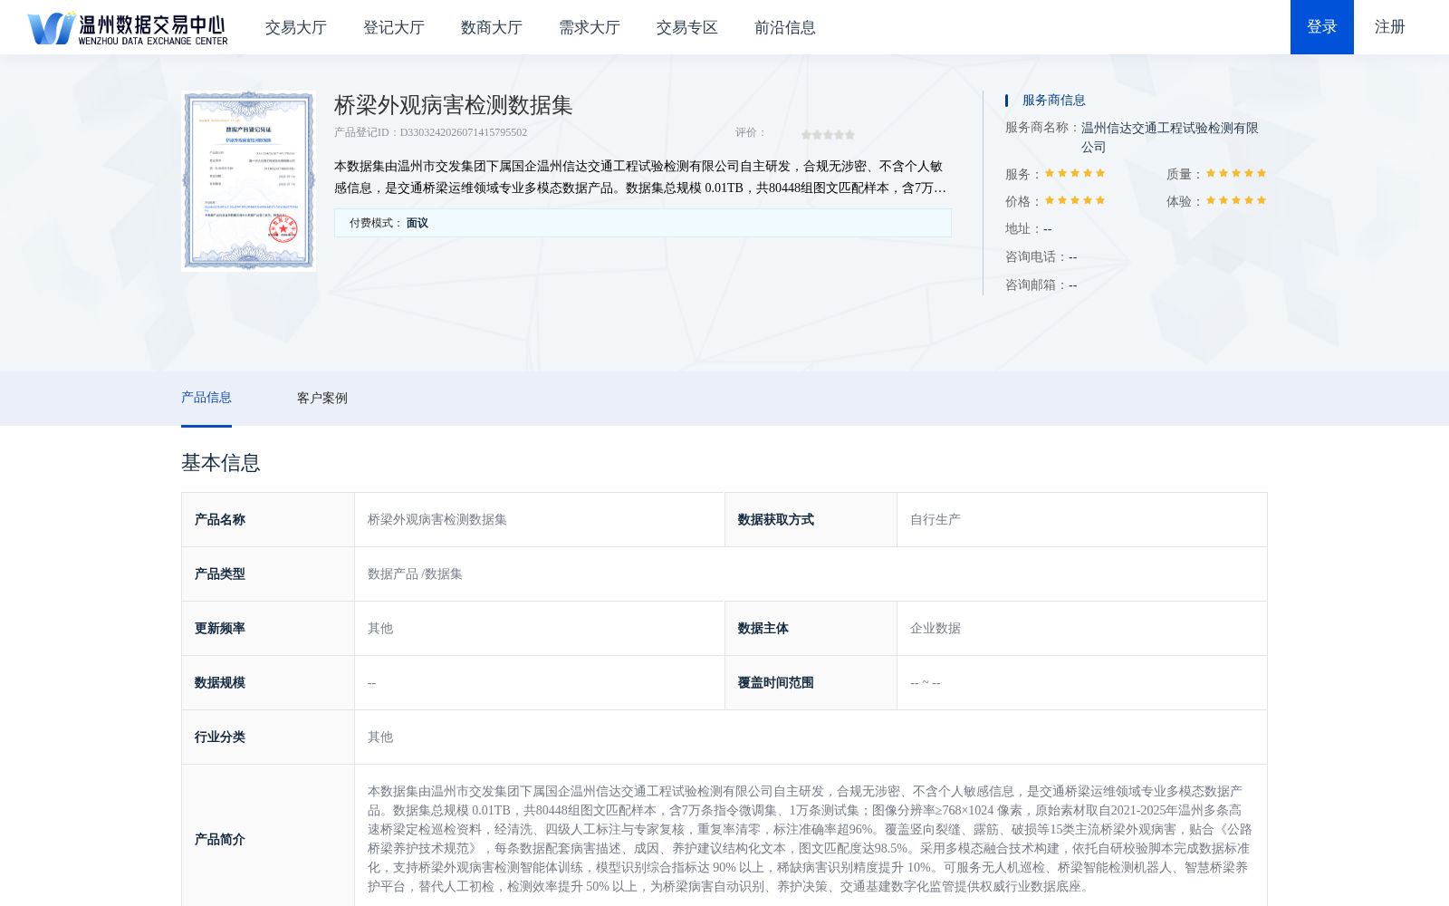Click the Wenzhou Data Exchange Center logo
The height and width of the screenshot is (906, 1449).
(127, 28)
